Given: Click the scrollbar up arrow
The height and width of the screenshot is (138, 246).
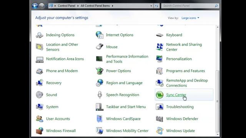Looking at the screenshot, I should pyautogui.click(x=218, y=27).
